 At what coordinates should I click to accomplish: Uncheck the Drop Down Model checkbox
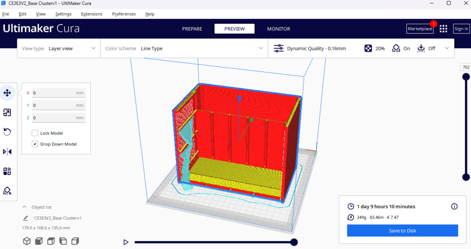[35, 144]
